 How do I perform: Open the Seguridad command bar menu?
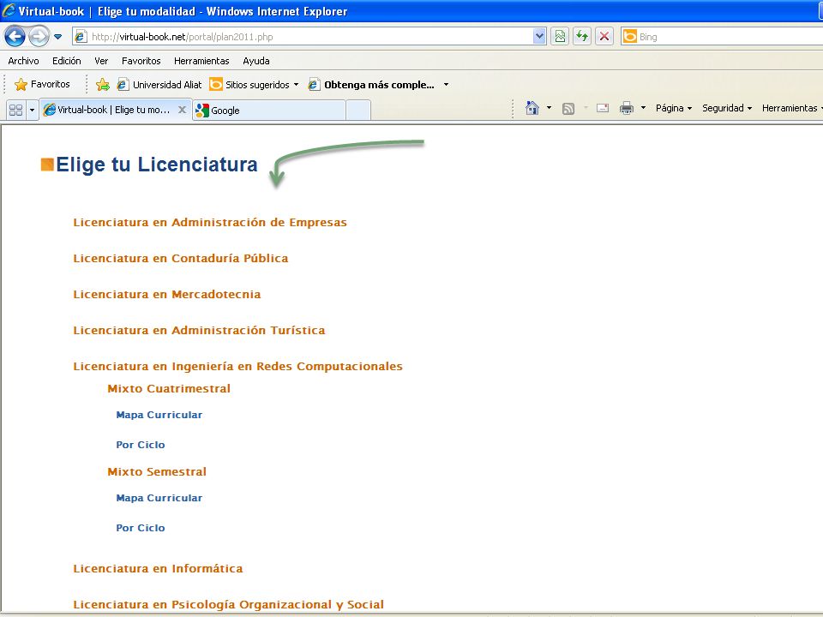(x=727, y=108)
